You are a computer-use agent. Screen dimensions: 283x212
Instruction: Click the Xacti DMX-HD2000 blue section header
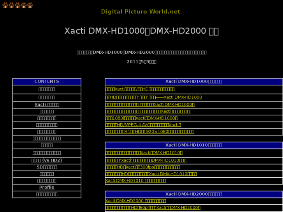[x=194, y=194]
